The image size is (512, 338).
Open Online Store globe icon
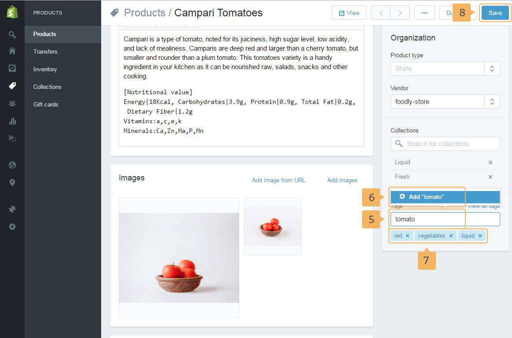(x=12, y=165)
